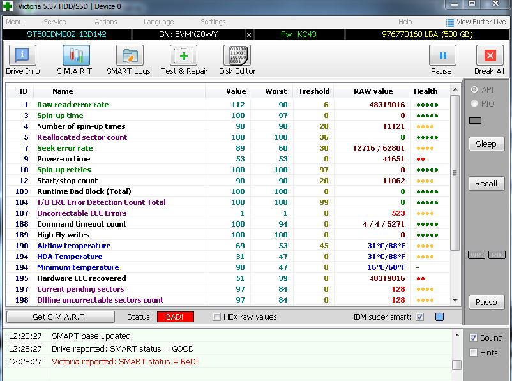Image resolution: width=512 pixels, height=381 pixels.
Task: Select the Seek error rate row
Action: tap(228, 148)
